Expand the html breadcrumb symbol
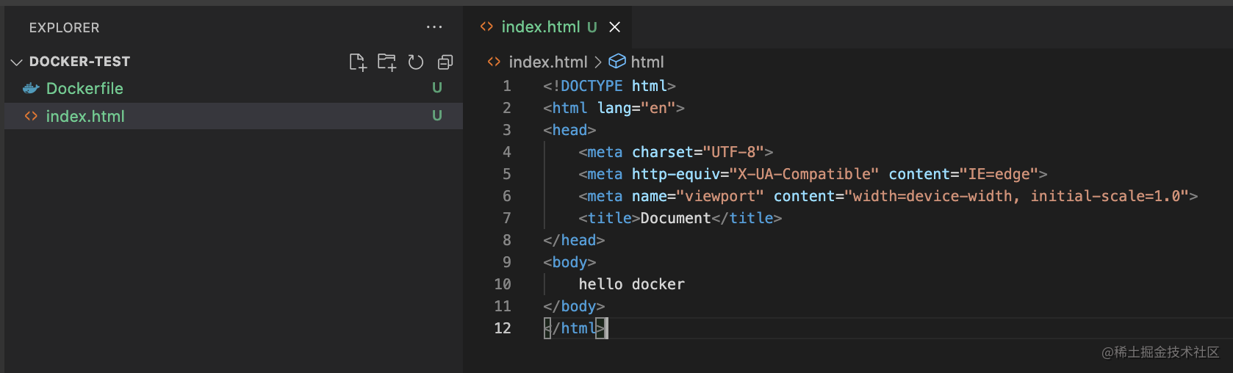 click(647, 62)
